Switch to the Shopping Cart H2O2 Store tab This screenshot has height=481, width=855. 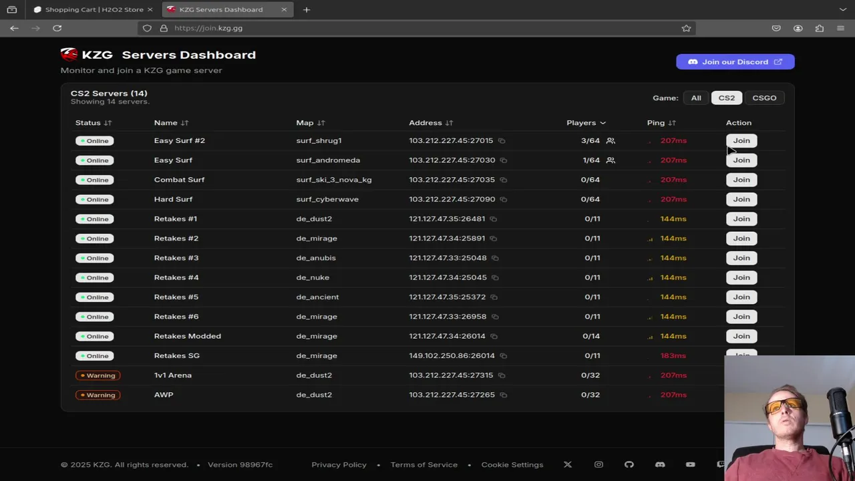[94, 9]
